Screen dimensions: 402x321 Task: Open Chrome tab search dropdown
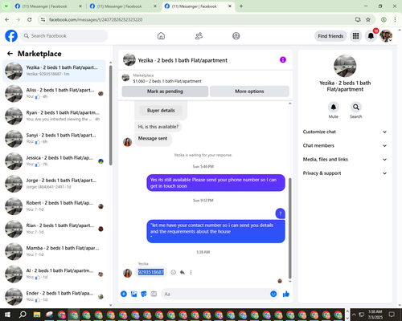coord(6,6)
